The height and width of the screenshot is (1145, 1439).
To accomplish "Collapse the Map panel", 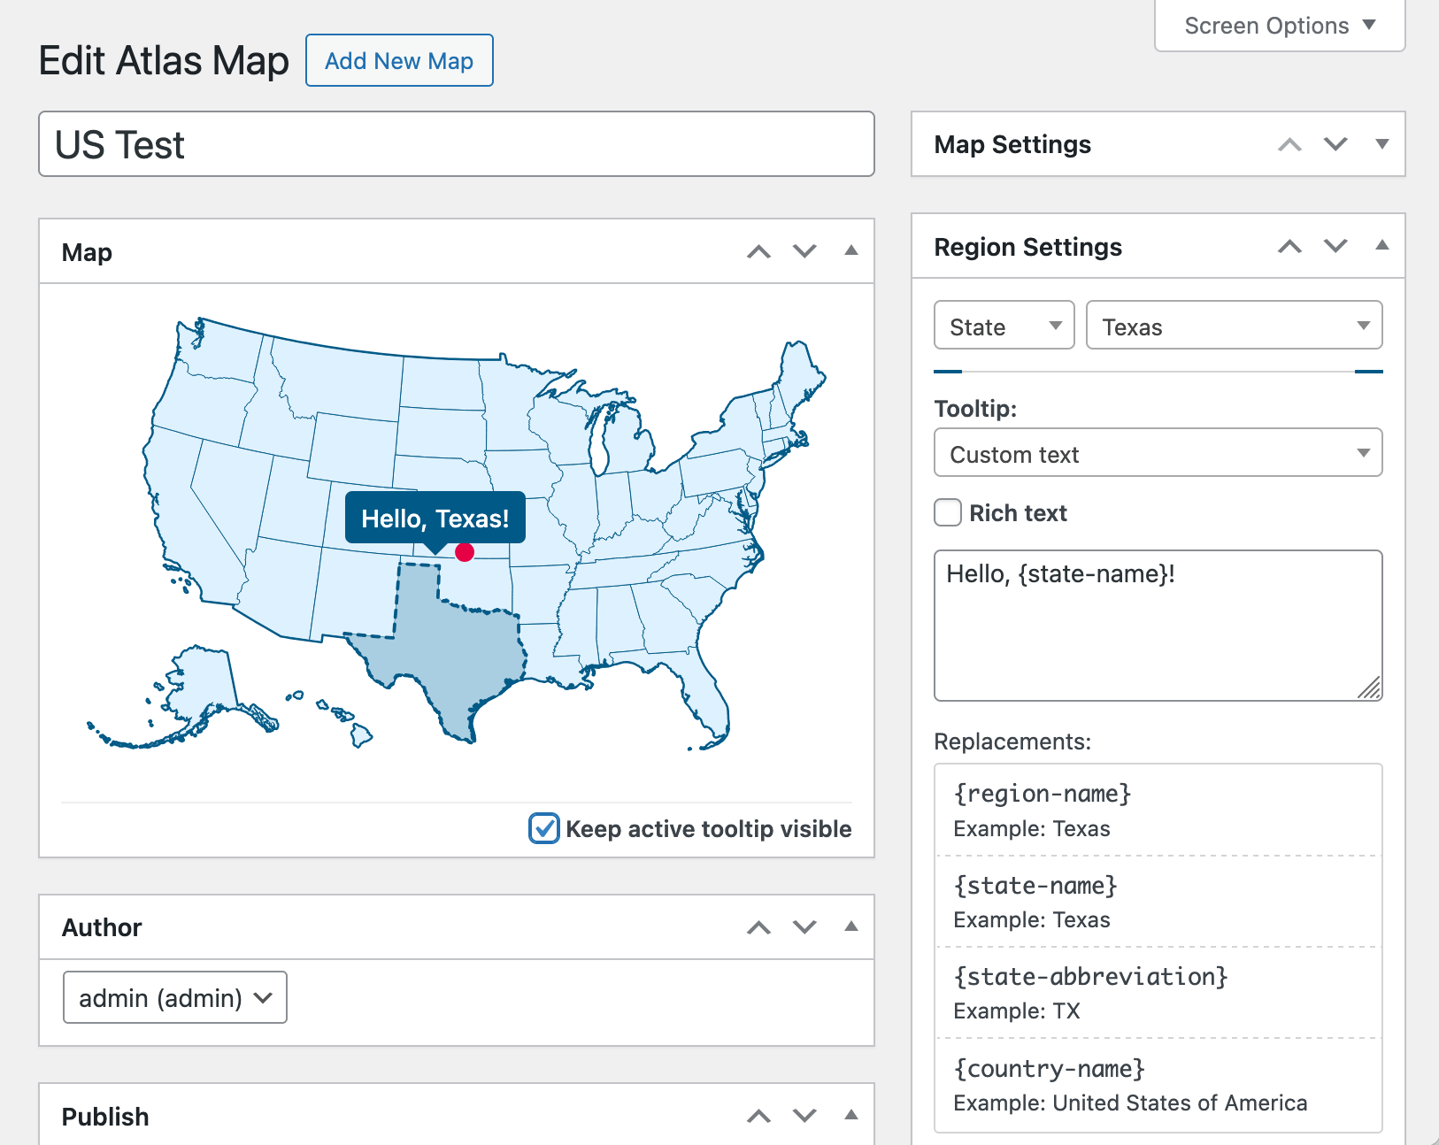I will tap(850, 251).
